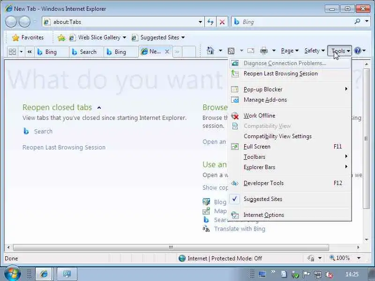This screenshot has height=281, width=375.
Task: Switch to the first Bing tab
Action: coord(52,52)
